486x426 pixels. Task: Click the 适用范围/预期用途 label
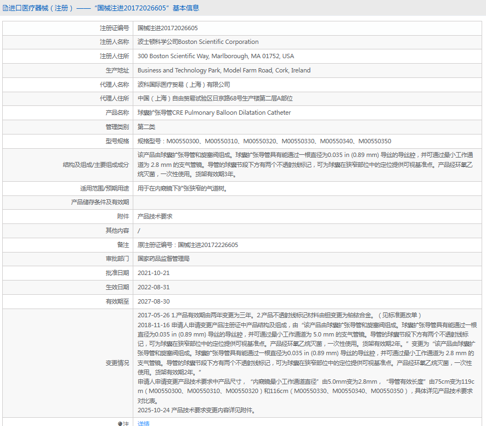pyautogui.click(x=105, y=188)
